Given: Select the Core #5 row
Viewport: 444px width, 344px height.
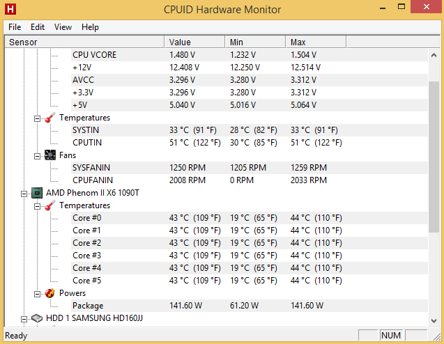Looking at the screenshot, I should [x=250, y=281].
